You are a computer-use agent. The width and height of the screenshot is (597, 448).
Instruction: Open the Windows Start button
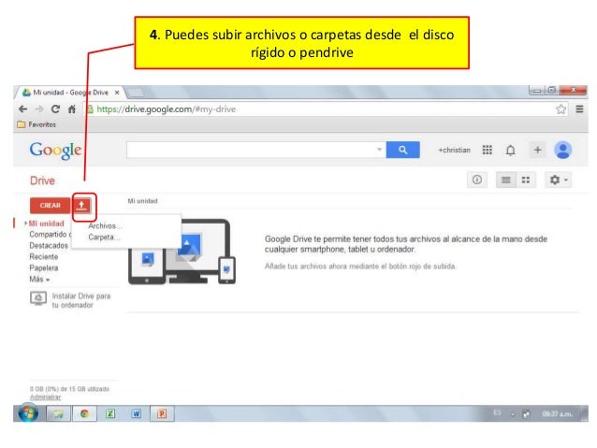click(28, 413)
